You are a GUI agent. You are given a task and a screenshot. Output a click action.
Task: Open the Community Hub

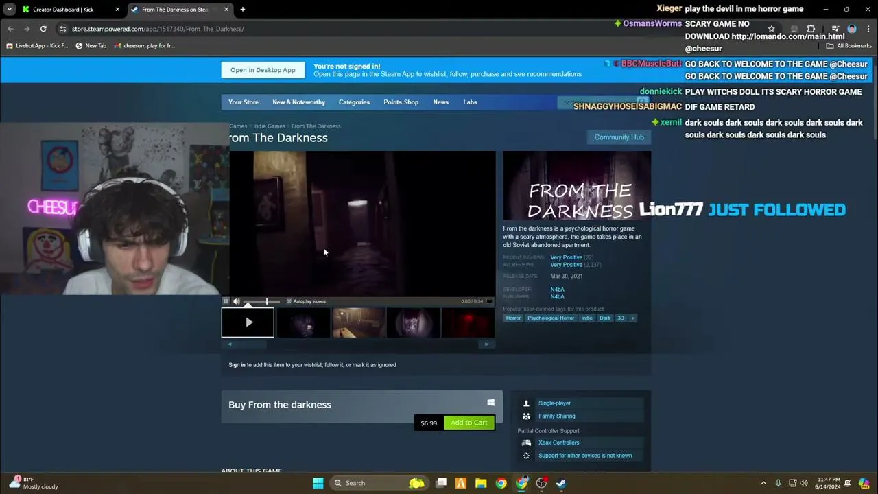[x=619, y=137]
